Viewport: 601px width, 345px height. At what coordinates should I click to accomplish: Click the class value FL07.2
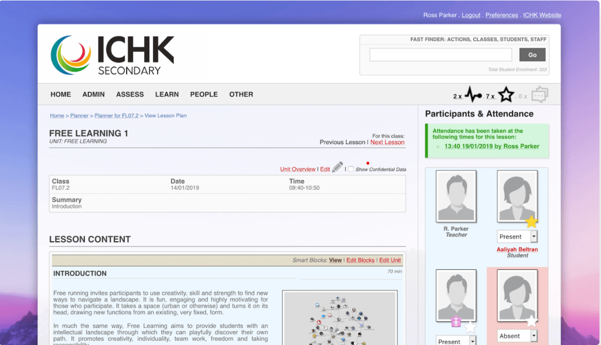click(61, 188)
